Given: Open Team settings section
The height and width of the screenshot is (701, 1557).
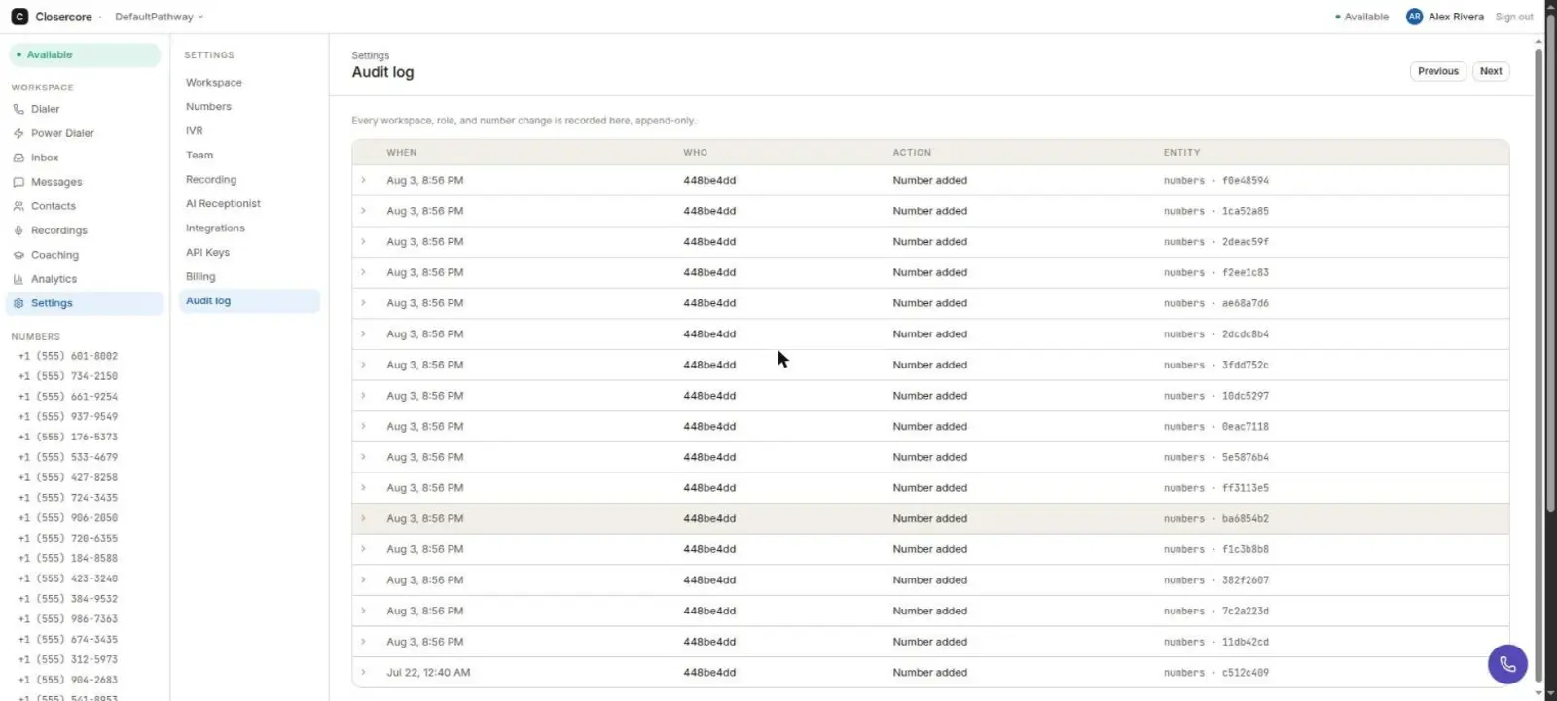Looking at the screenshot, I should point(199,156).
